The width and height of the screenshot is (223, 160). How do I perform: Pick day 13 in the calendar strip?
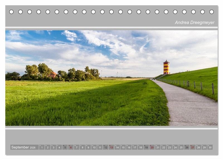pyautogui.click(x=111, y=147)
